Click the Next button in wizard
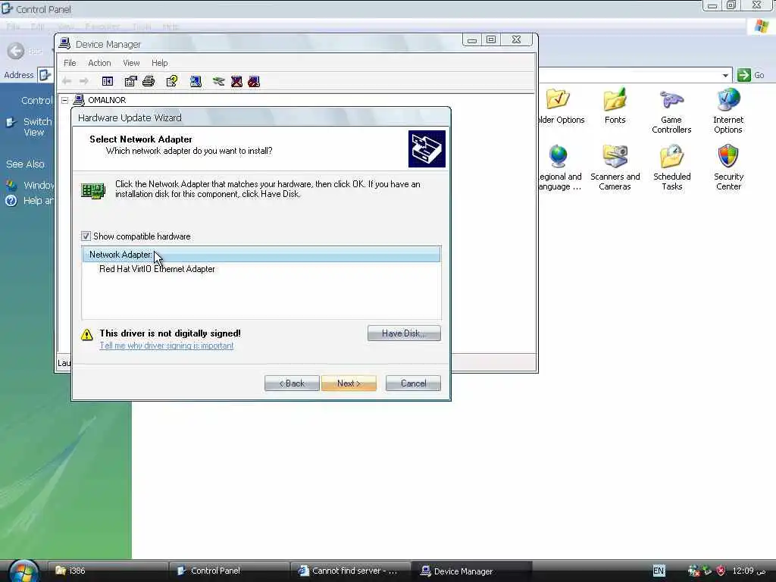The width and height of the screenshot is (776, 582). click(x=349, y=383)
